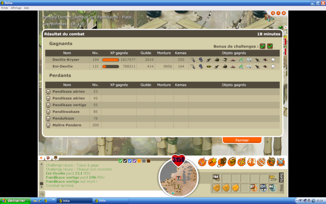Open the guild emblem icon
Image resolution: width=326 pixels, height=204 pixels.
pyautogui.click(x=261, y=162)
